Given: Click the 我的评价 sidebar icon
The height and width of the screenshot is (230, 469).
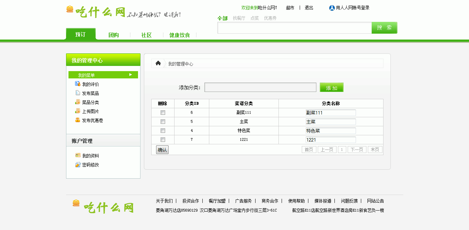Looking at the screenshot, I should (78, 84).
